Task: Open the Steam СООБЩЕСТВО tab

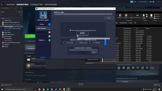Action: [x=36, y=5]
